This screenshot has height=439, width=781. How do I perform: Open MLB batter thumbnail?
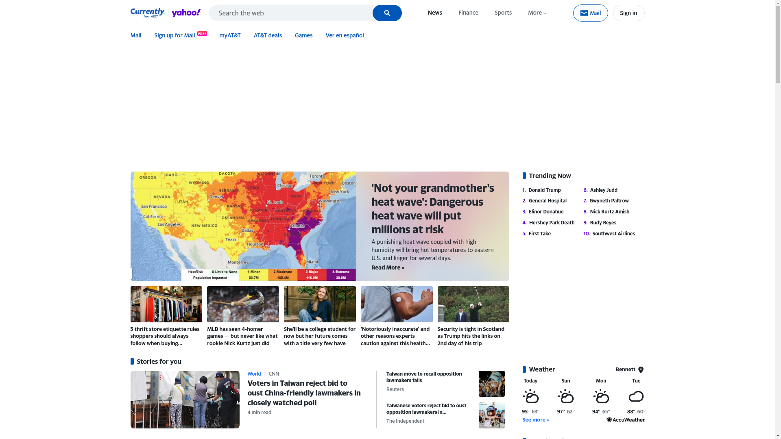coord(243,304)
